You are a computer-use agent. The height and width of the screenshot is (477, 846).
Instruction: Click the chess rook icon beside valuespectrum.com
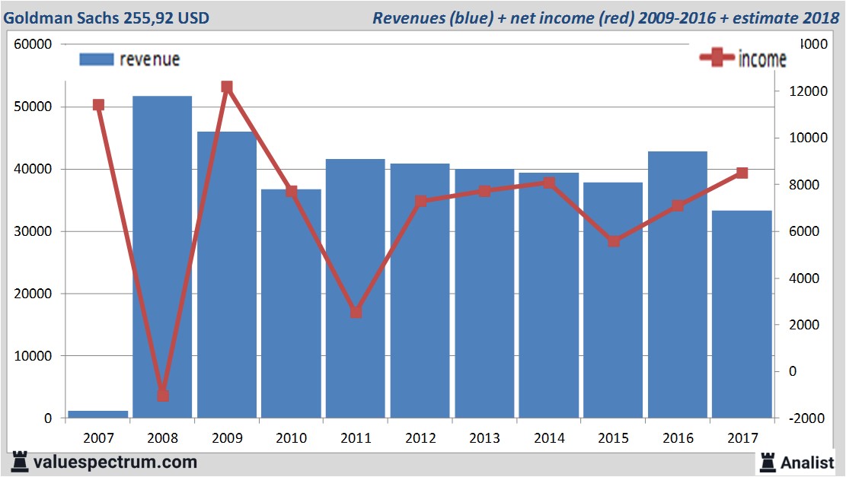point(20,462)
